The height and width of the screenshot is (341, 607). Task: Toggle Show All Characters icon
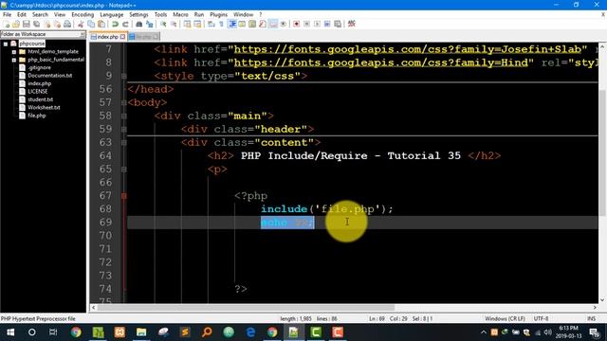point(221,24)
